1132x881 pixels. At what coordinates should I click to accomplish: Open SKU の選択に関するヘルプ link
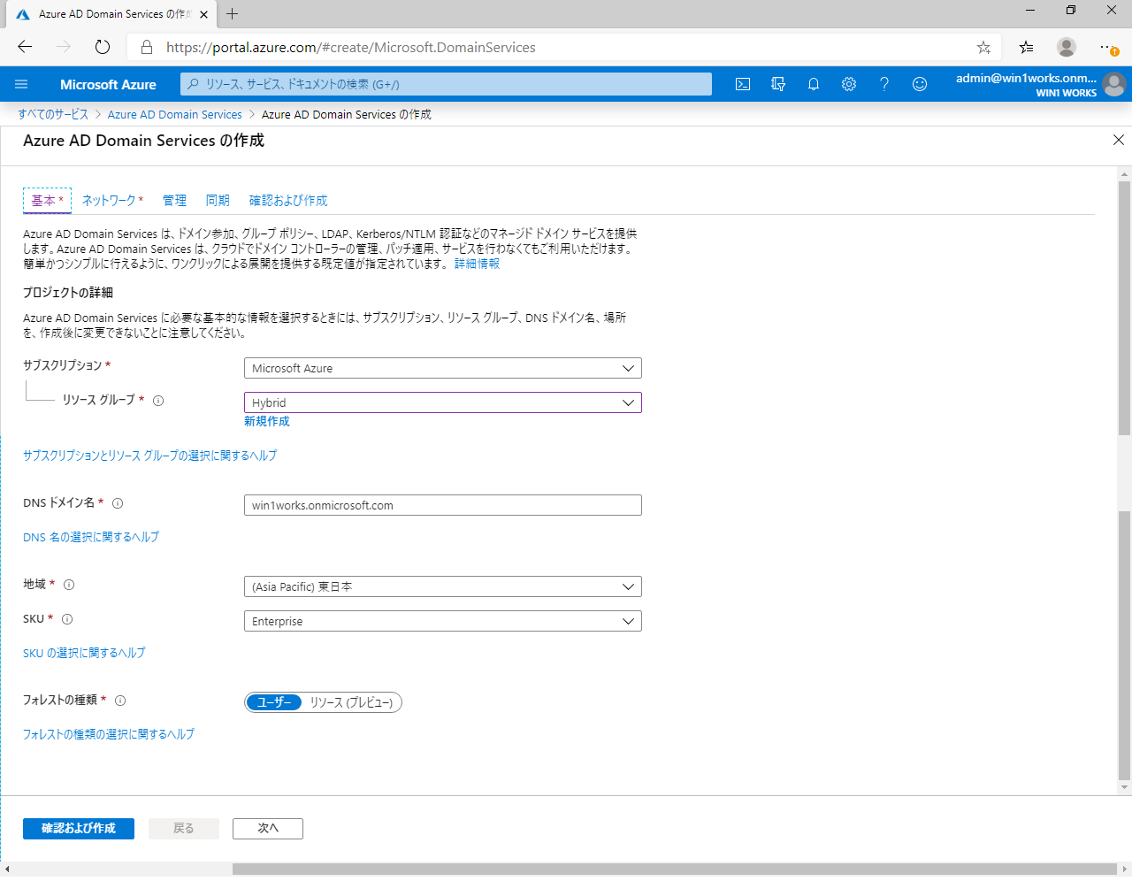(x=84, y=653)
